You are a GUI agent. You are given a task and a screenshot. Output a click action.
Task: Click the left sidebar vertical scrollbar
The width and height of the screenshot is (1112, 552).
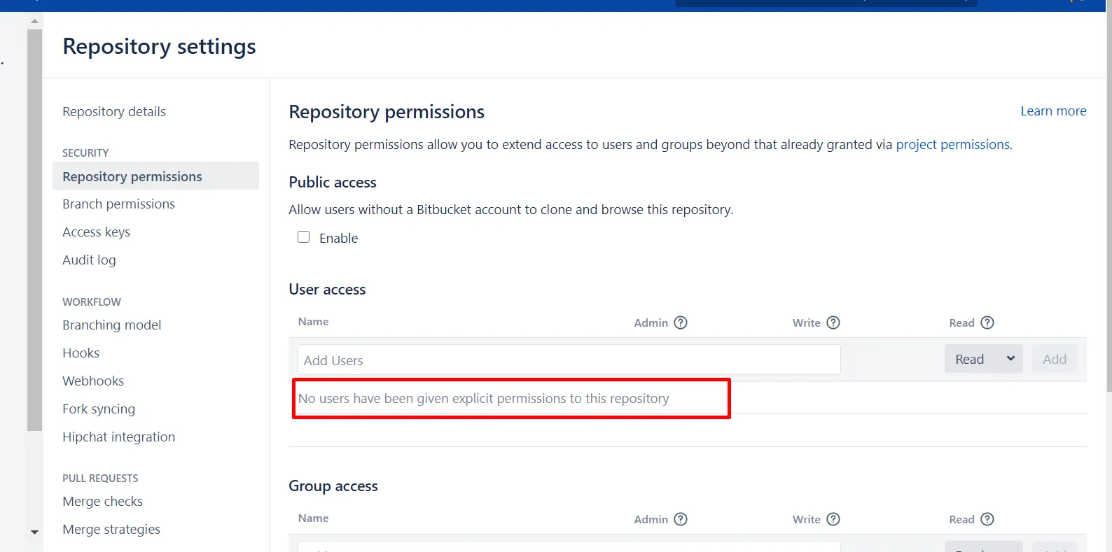tap(34, 230)
